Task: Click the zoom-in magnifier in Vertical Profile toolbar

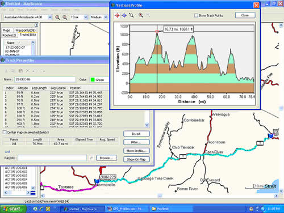Action: pyautogui.click(x=141, y=15)
